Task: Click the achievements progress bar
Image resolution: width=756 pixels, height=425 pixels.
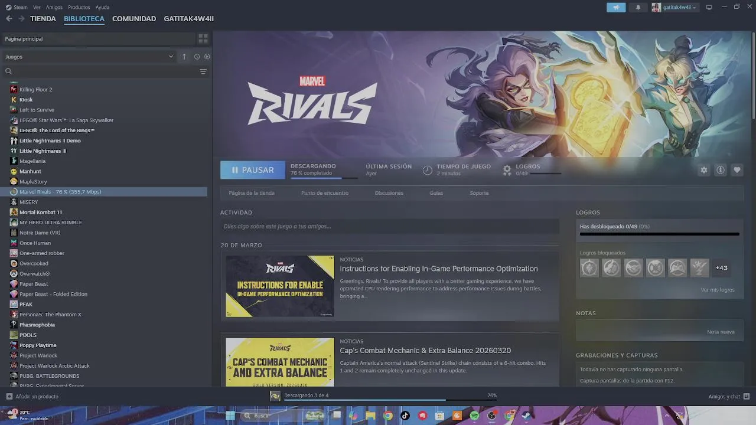Action: pos(660,234)
